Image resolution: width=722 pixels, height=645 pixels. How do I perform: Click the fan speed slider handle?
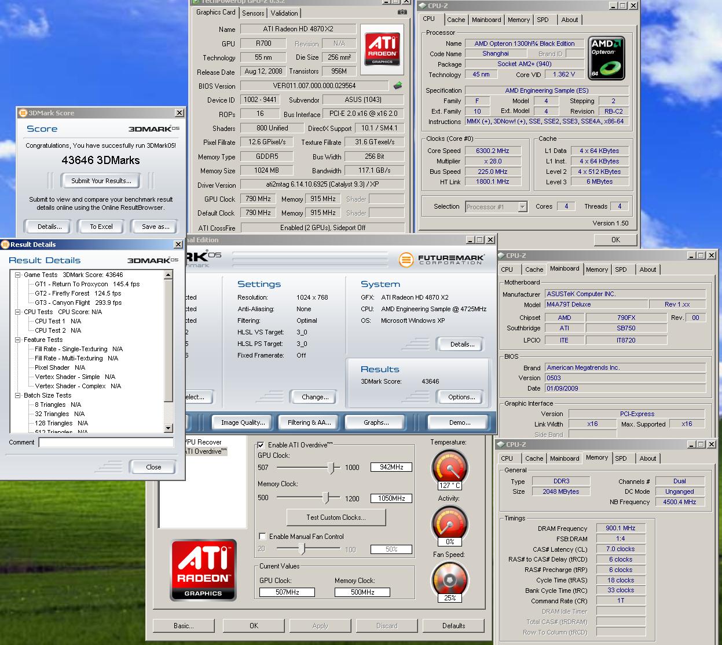[x=302, y=548]
